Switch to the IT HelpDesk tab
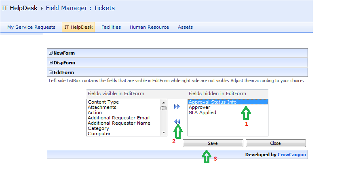The width and height of the screenshot is (346, 174). [78, 27]
